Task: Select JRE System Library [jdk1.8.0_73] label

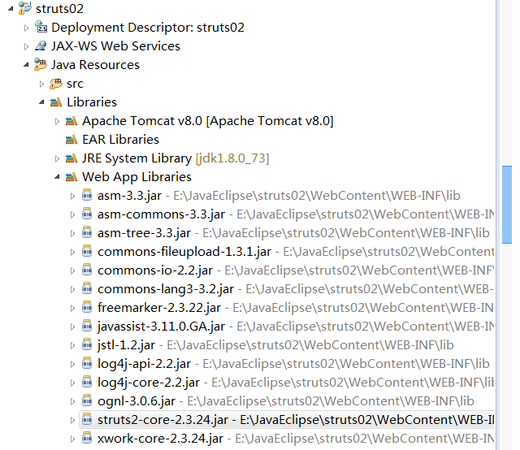Action: (175, 158)
